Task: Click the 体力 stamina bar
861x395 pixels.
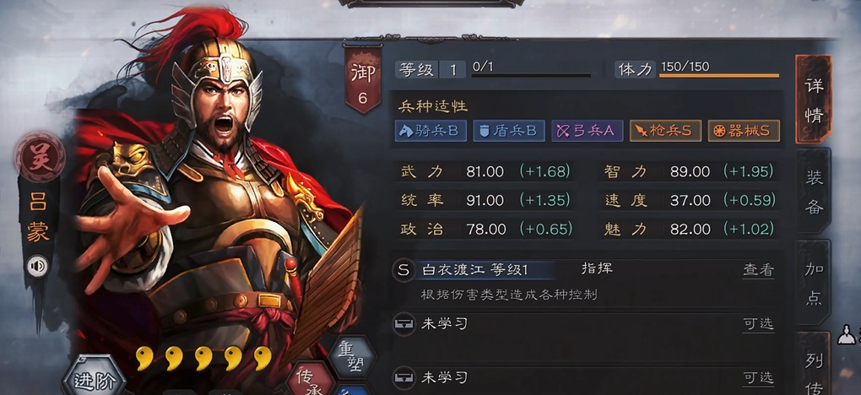Action: pyautogui.click(x=719, y=75)
